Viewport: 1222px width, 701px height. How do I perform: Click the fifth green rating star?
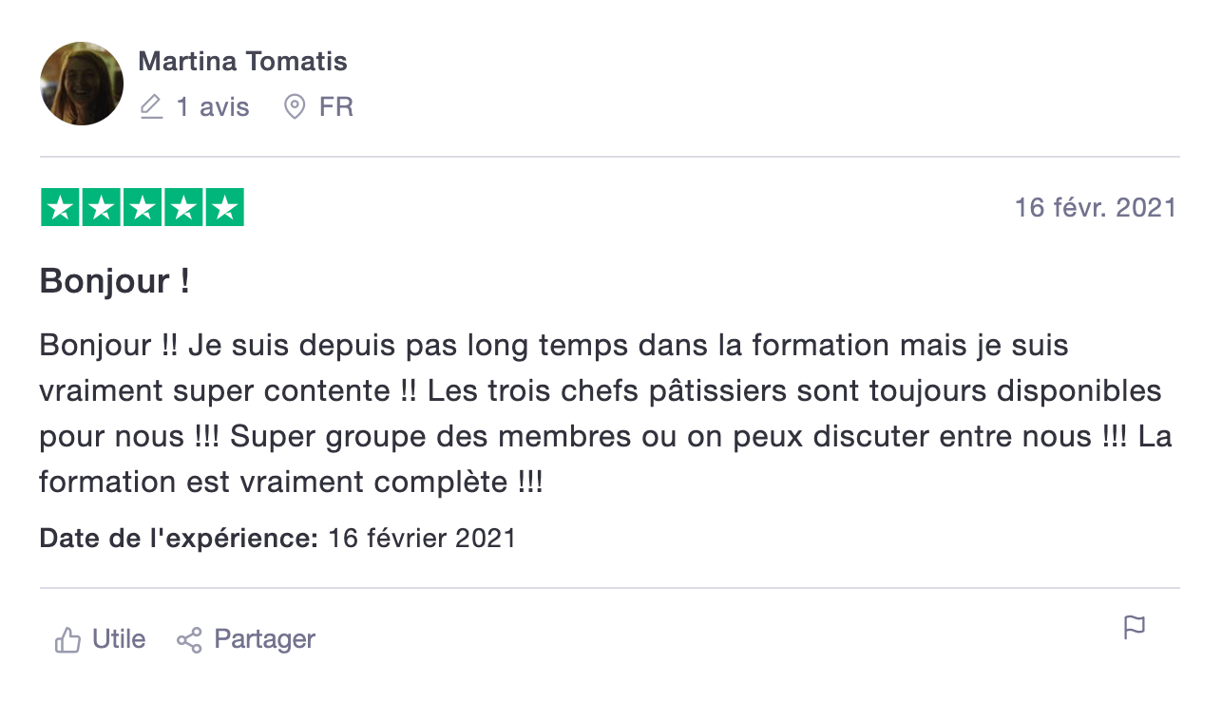224,207
